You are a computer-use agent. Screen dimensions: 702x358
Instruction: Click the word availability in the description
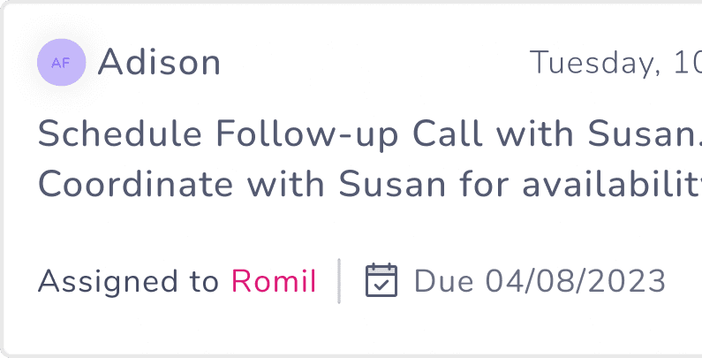click(x=612, y=184)
